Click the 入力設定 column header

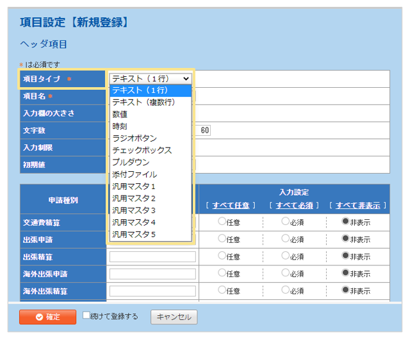point(294,192)
